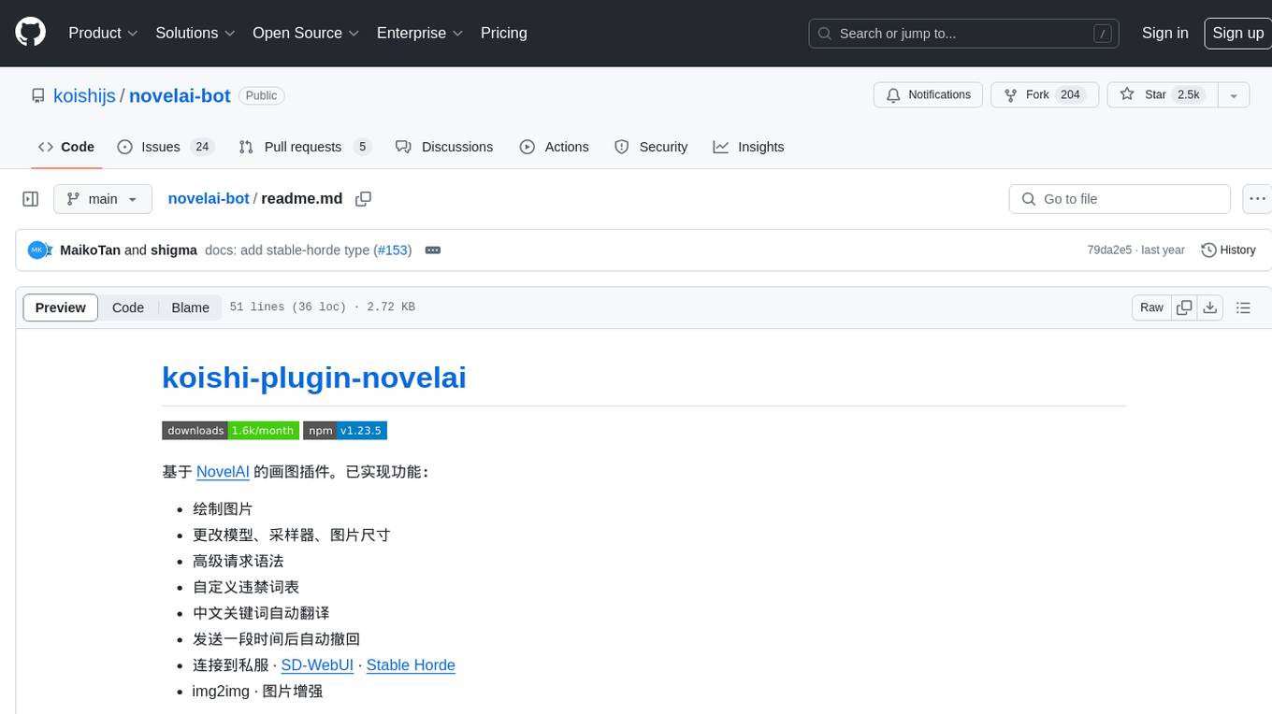Star the novelai-bot repository
The width and height of the screenshot is (1272, 714).
[x=1162, y=95]
